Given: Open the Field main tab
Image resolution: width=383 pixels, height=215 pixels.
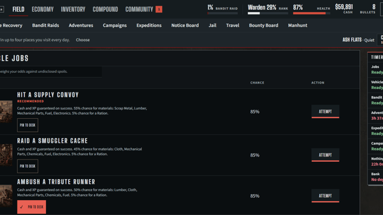Looking at the screenshot, I should pyautogui.click(x=19, y=10).
